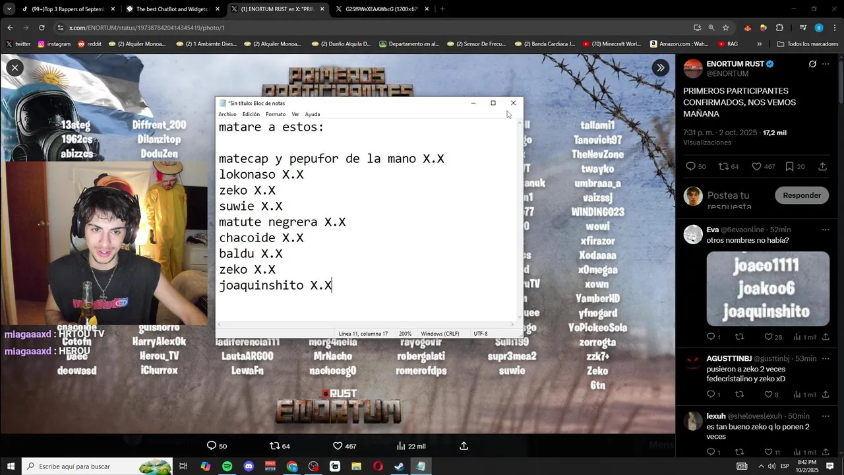Open the Amazon.com bookmark

[x=679, y=44]
